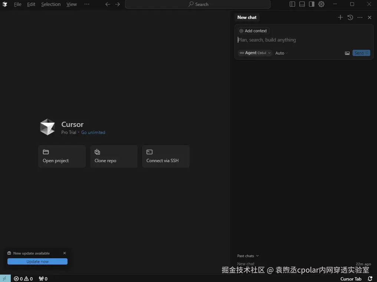
Task: Open the Agent mode dropdown
Action: (255, 53)
